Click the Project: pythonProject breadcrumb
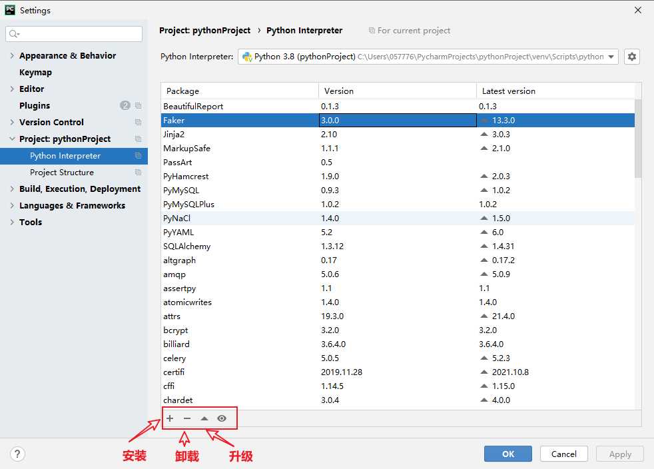Screen dimensions: 654x469 click(x=205, y=31)
